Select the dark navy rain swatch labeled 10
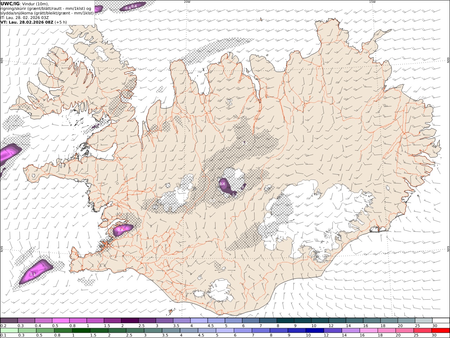Image resolution: width=450 pixels, height=338 pixels. pyautogui.click(x=315, y=331)
